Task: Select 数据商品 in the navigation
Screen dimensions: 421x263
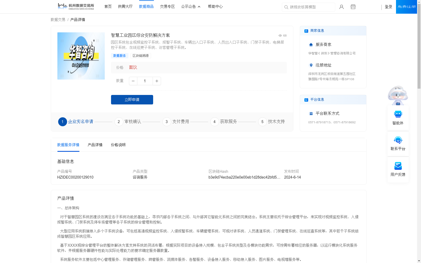Action: (146, 7)
